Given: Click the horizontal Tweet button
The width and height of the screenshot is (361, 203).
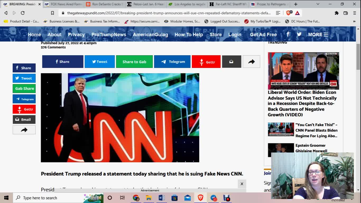Looking at the screenshot, I should (100, 62).
